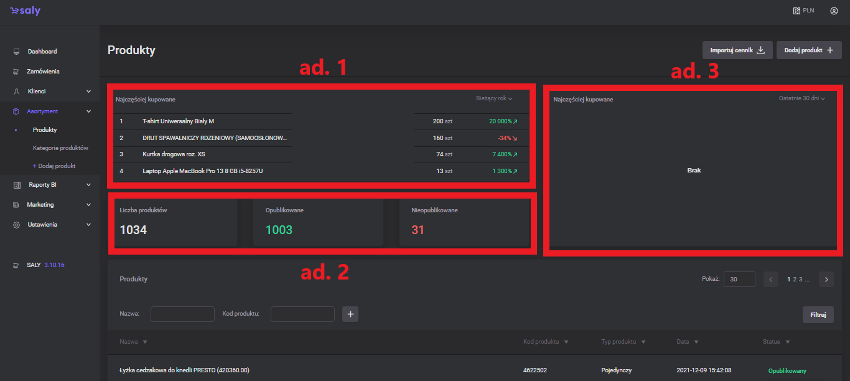Select Marketing in the sidebar menu
850x381 pixels.
[40, 205]
